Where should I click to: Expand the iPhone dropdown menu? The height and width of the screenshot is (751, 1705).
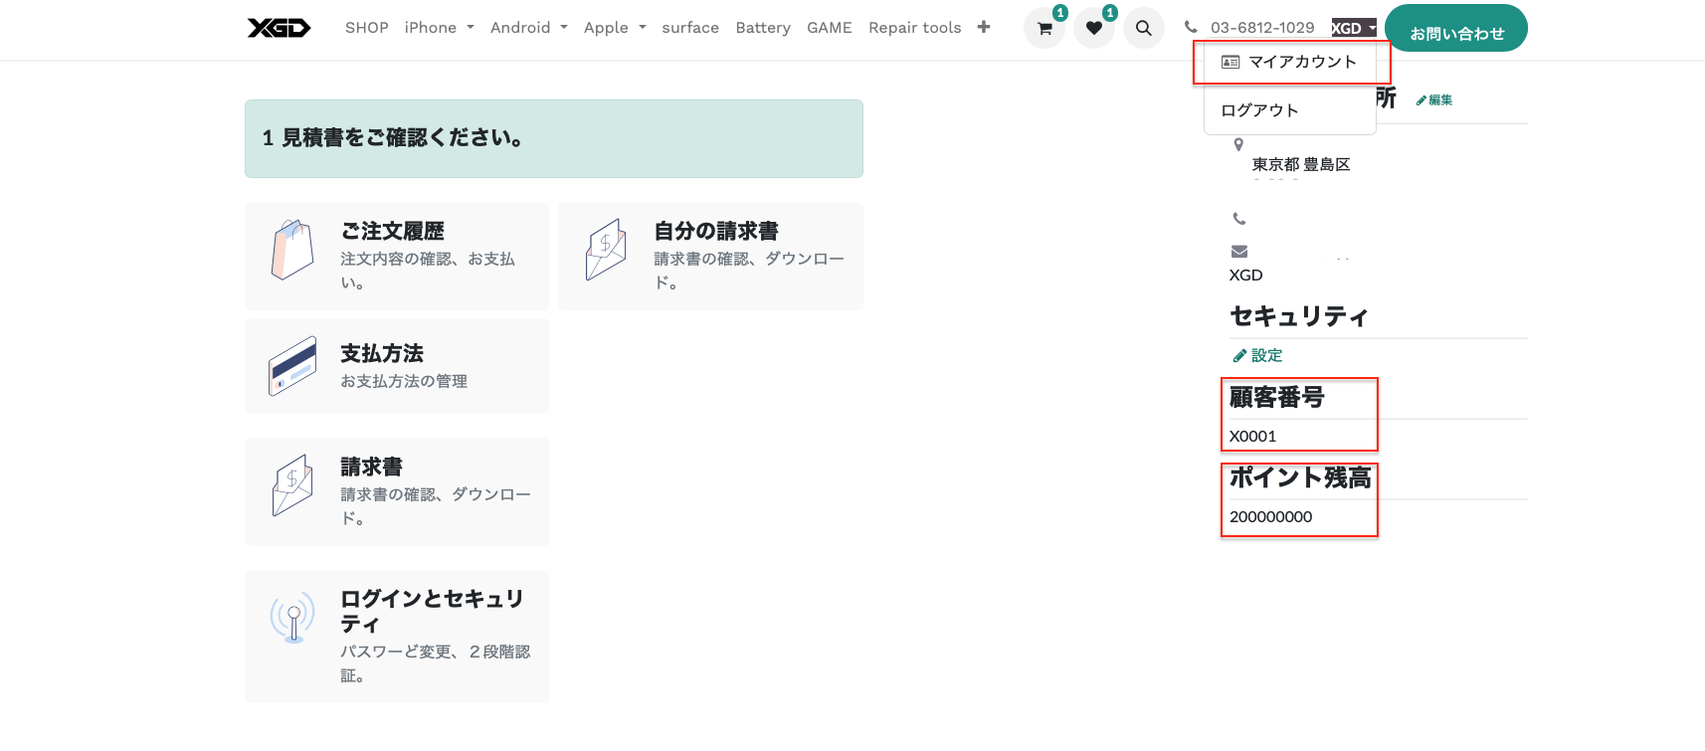[439, 28]
